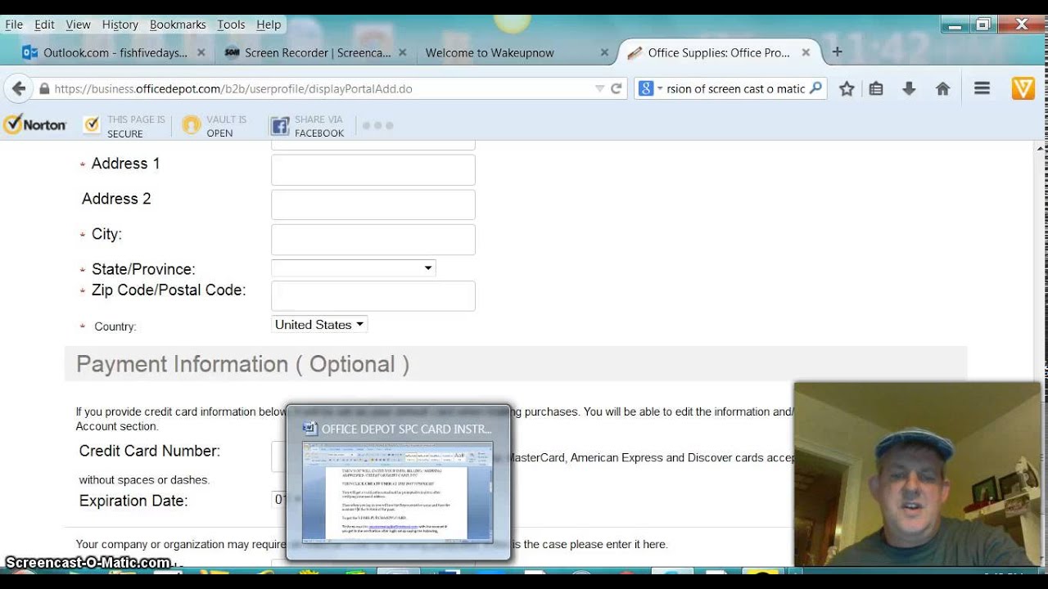
Task: Close the Outlook.com tab
Action: pos(203,52)
